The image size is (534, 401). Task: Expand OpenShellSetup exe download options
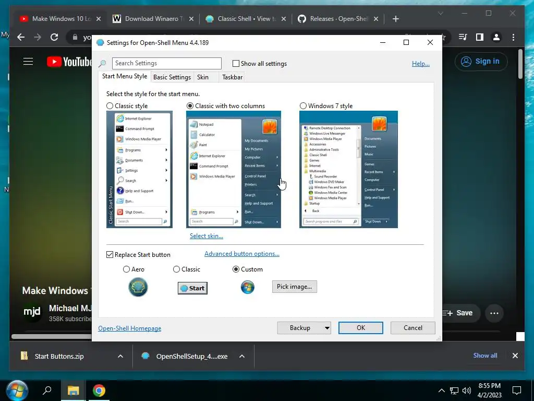tap(242, 356)
